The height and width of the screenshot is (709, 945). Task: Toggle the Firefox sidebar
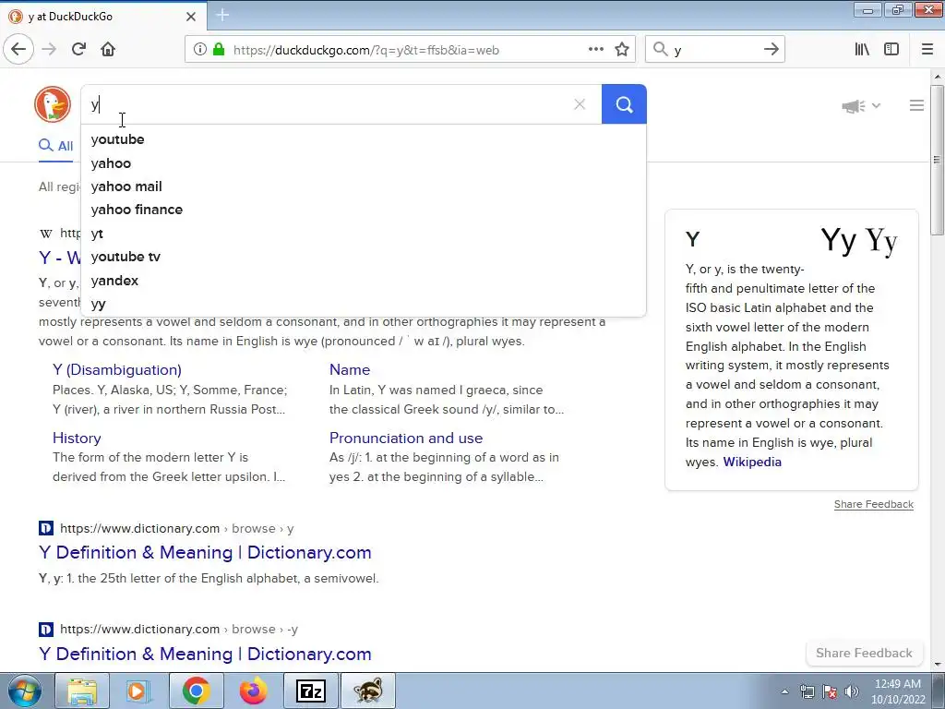coord(891,50)
